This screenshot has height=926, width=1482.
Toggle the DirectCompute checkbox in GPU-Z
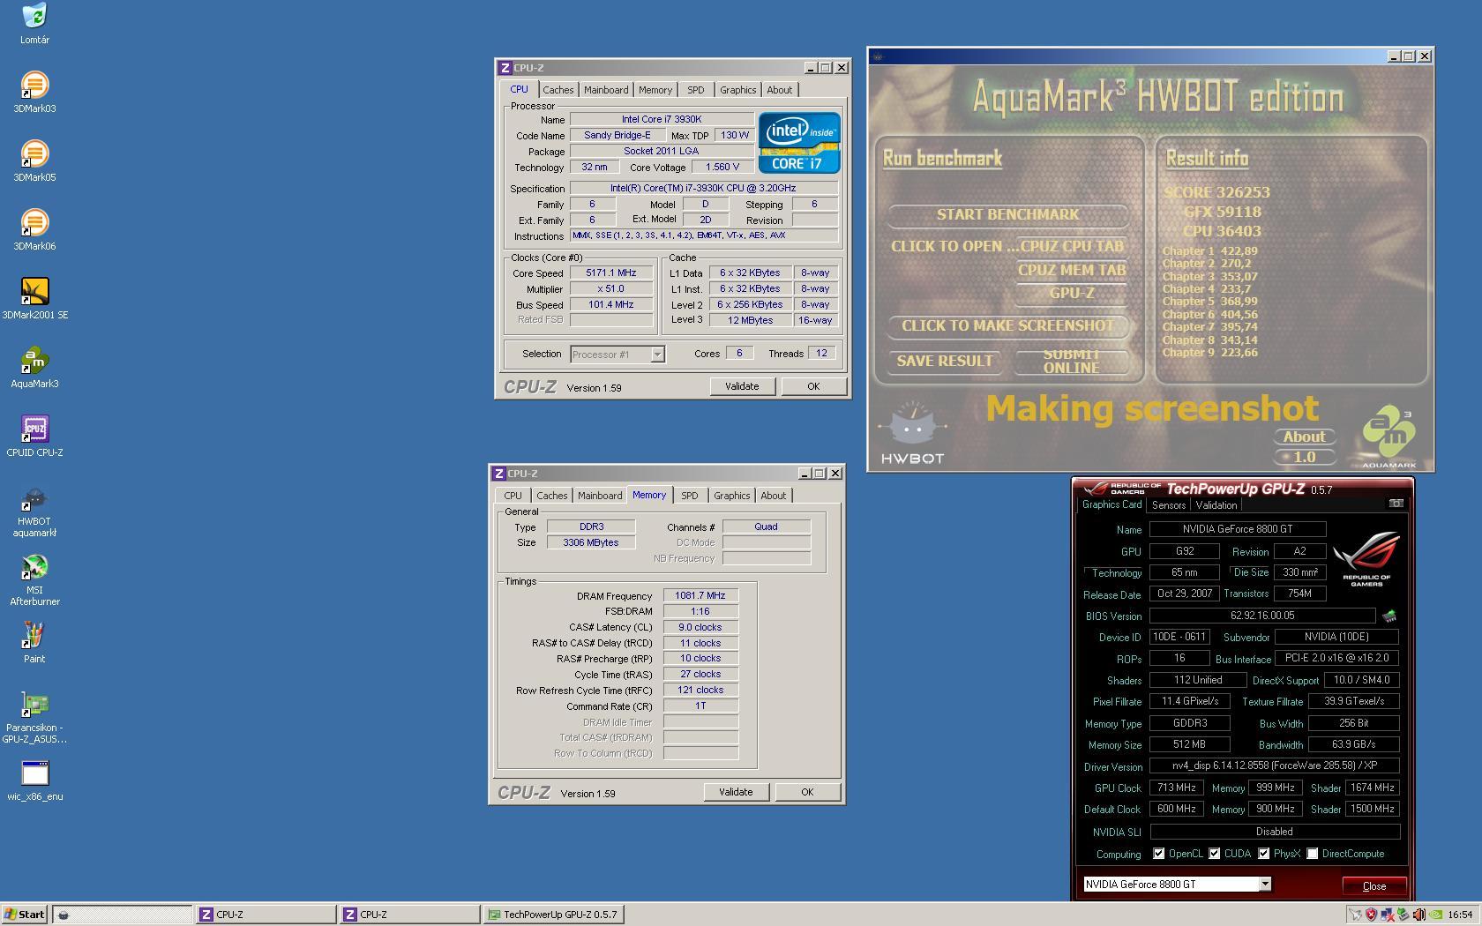1313,854
